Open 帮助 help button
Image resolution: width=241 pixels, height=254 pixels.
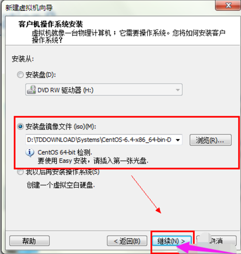(30, 241)
